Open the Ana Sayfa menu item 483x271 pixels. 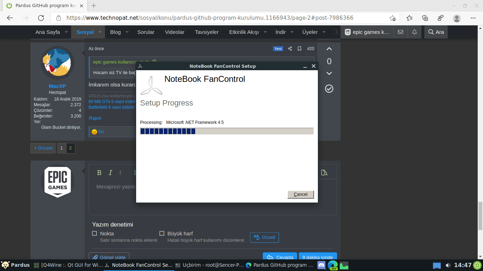pyautogui.click(x=48, y=32)
